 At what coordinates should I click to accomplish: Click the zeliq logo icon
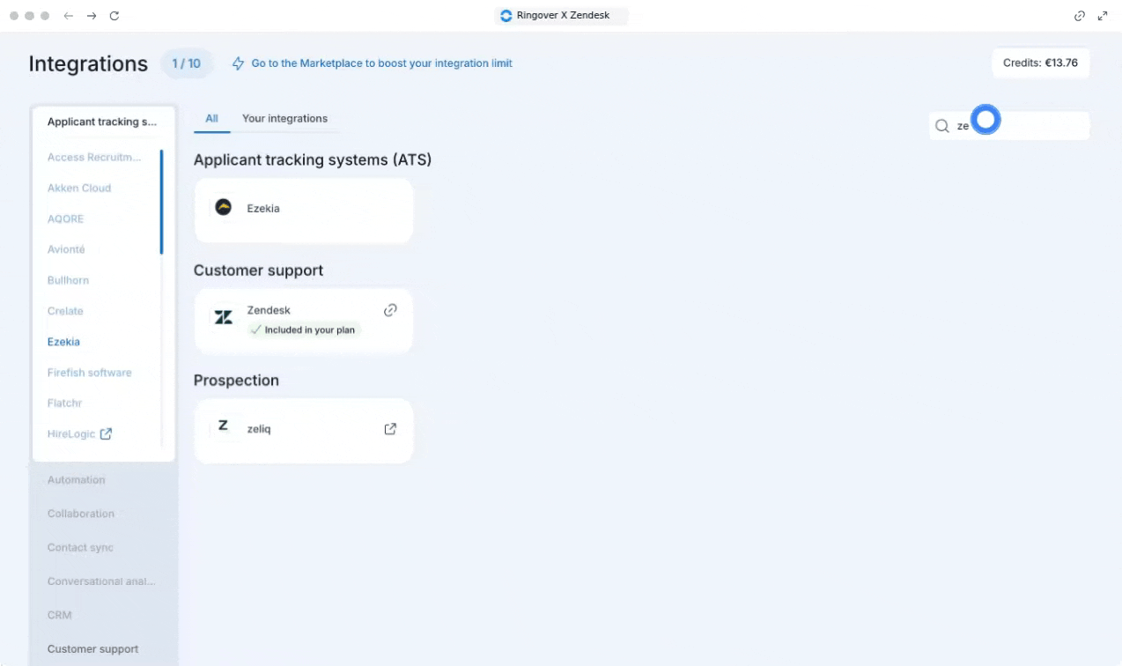(223, 426)
